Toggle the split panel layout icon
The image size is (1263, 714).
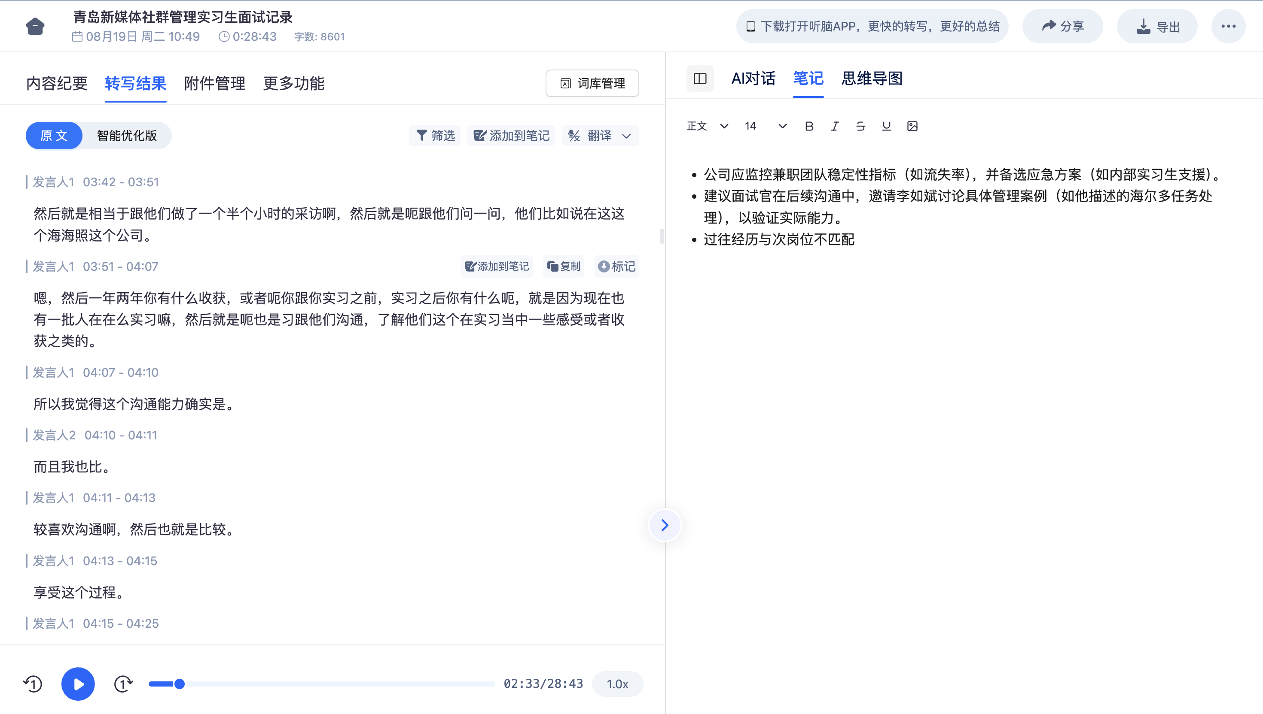[x=700, y=79]
